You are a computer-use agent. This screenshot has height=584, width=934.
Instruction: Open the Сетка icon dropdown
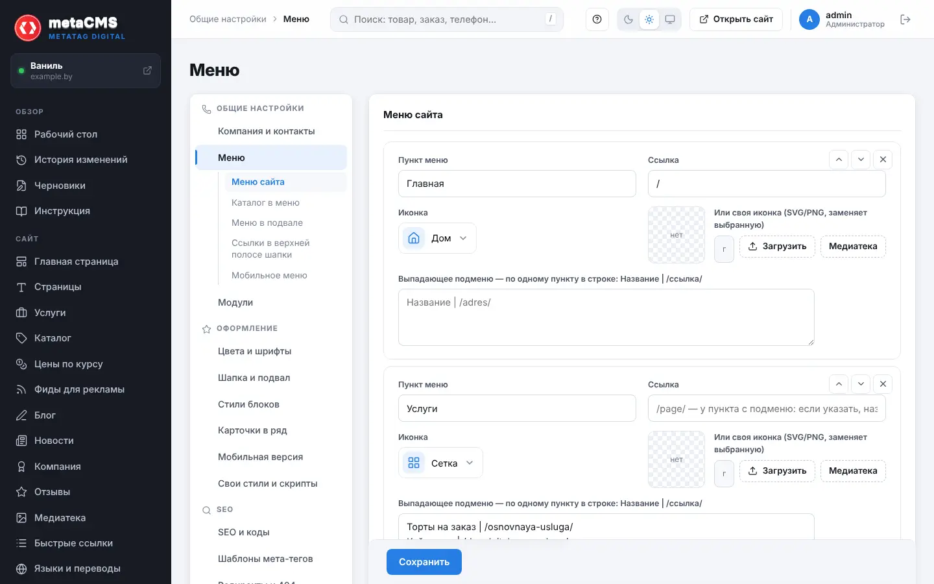click(x=440, y=463)
